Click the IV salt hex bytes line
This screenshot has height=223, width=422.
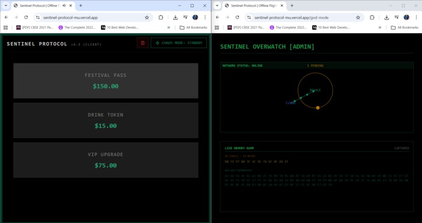257,162
